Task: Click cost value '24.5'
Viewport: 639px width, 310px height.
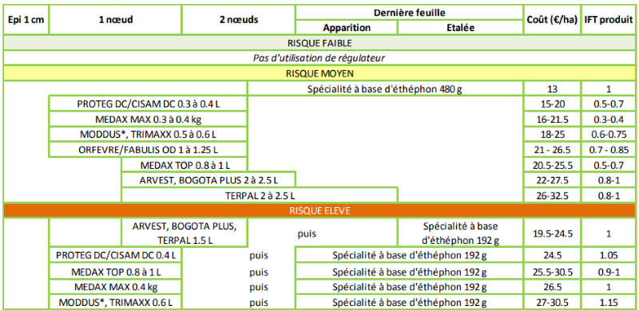Action: click(x=552, y=256)
